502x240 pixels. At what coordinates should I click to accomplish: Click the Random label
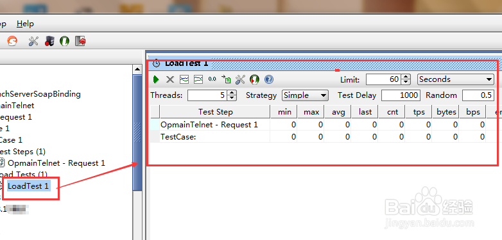441,95
